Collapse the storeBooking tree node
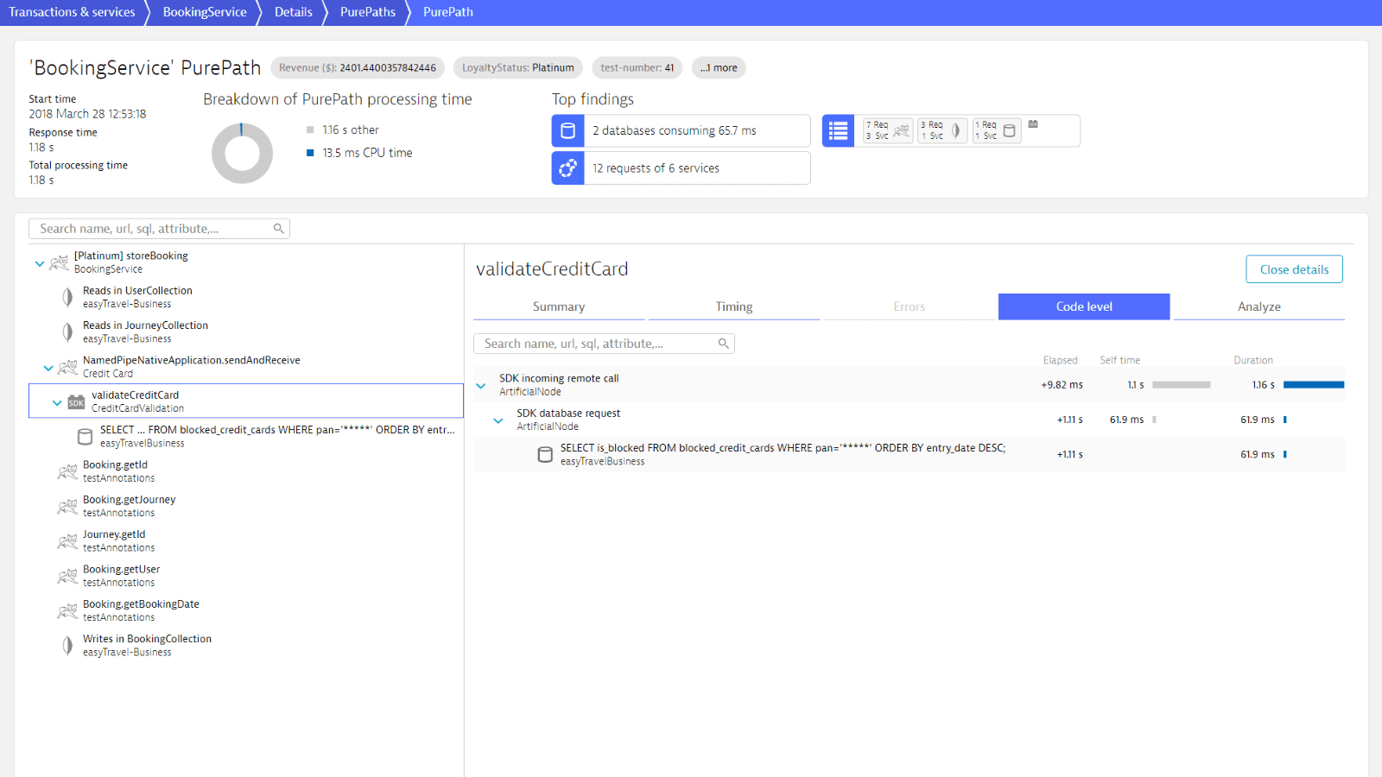Image resolution: width=1382 pixels, height=777 pixels. click(39, 263)
